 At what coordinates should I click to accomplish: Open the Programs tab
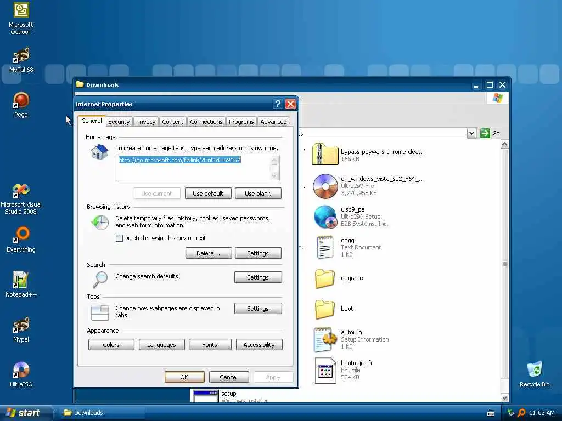point(241,122)
